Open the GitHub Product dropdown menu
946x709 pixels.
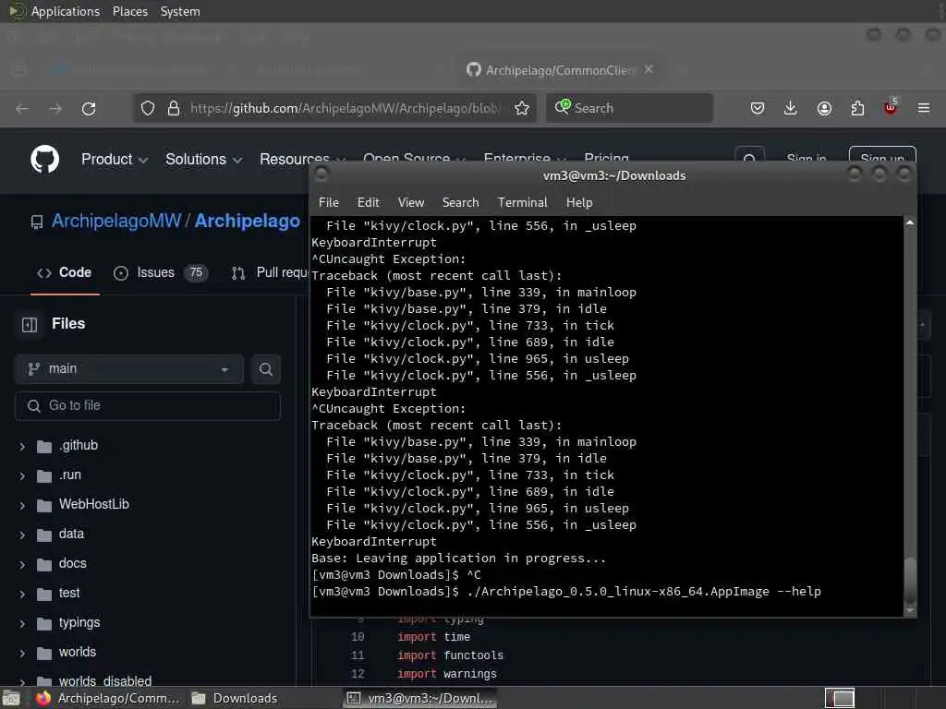click(115, 159)
